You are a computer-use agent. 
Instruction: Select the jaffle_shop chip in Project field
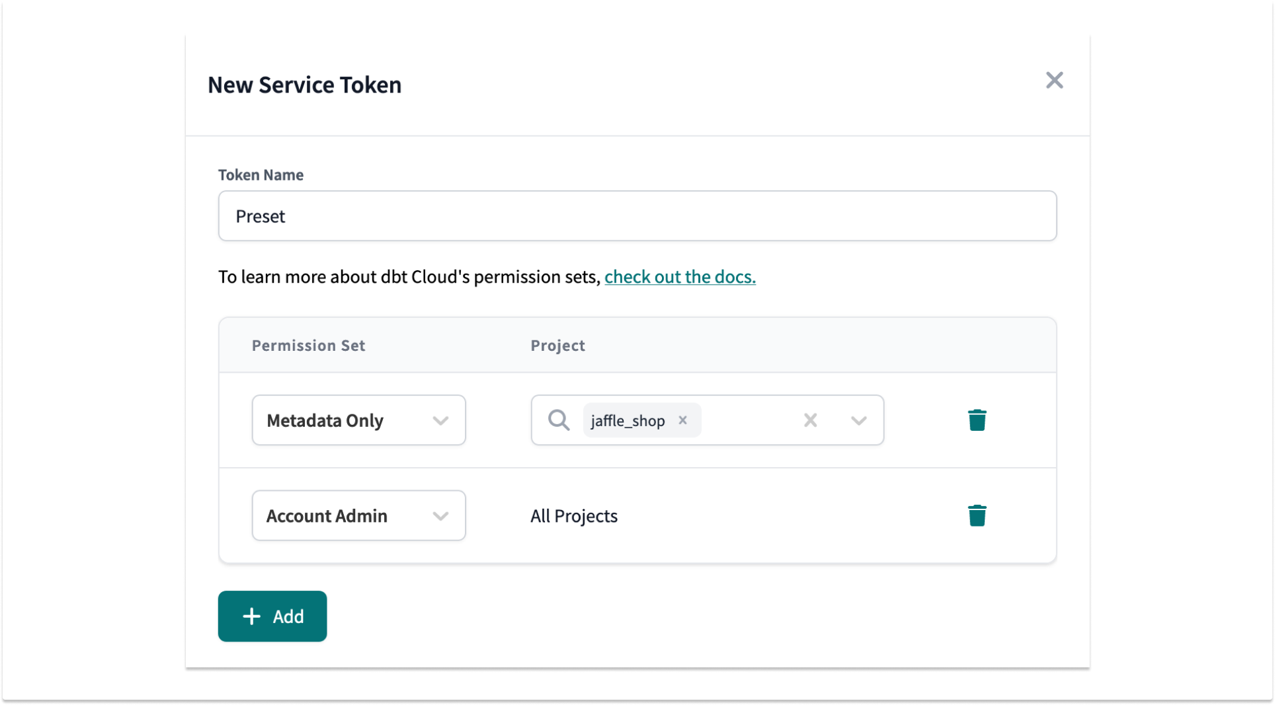[627, 420]
